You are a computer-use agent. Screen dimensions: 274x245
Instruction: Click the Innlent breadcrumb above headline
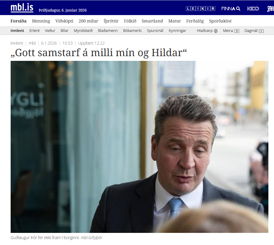tap(17, 43)
